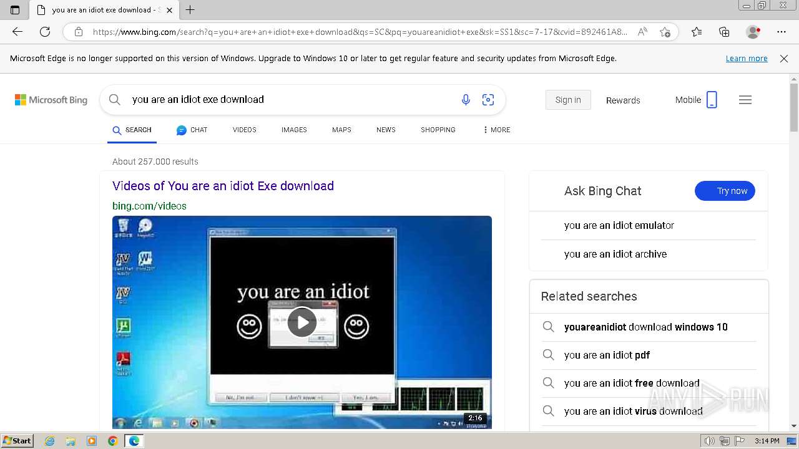Open the Favorites list icon
799x449 pixels.
697,32
